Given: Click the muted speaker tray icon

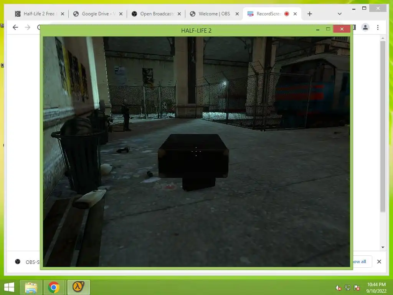Looking at the screenshot, I should pos(339,288).
